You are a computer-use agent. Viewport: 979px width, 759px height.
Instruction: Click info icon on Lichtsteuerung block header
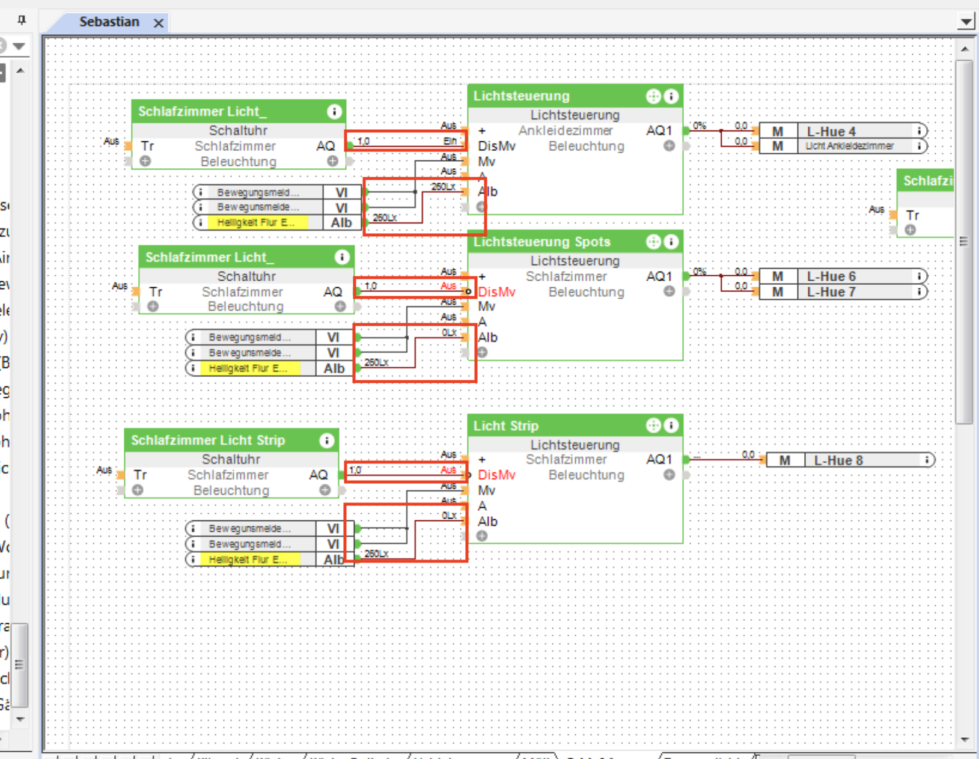tap(671, 96)
